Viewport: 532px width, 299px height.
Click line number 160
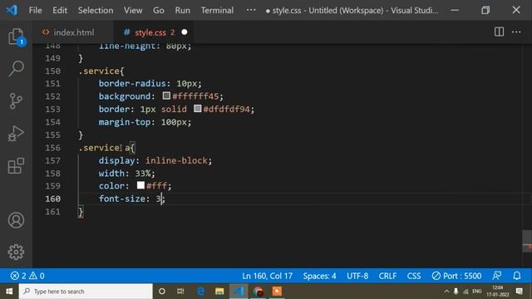coord(53,199)
